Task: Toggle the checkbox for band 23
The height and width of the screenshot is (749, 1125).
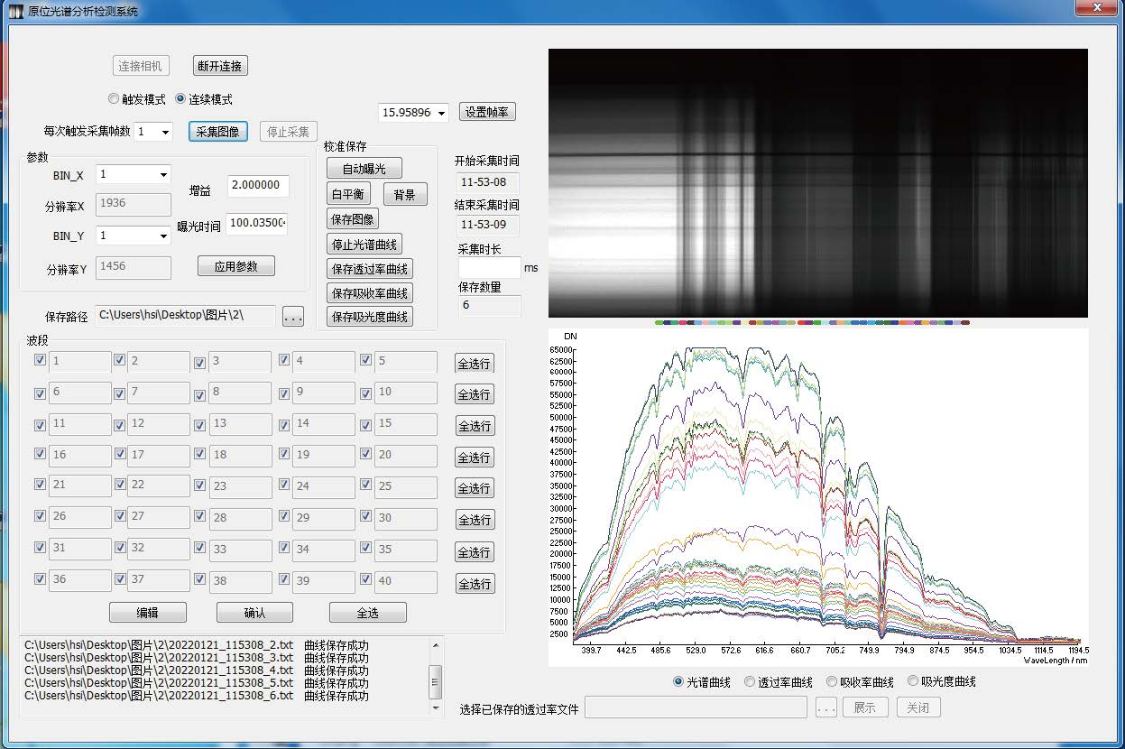Action: tap(199, 486)
